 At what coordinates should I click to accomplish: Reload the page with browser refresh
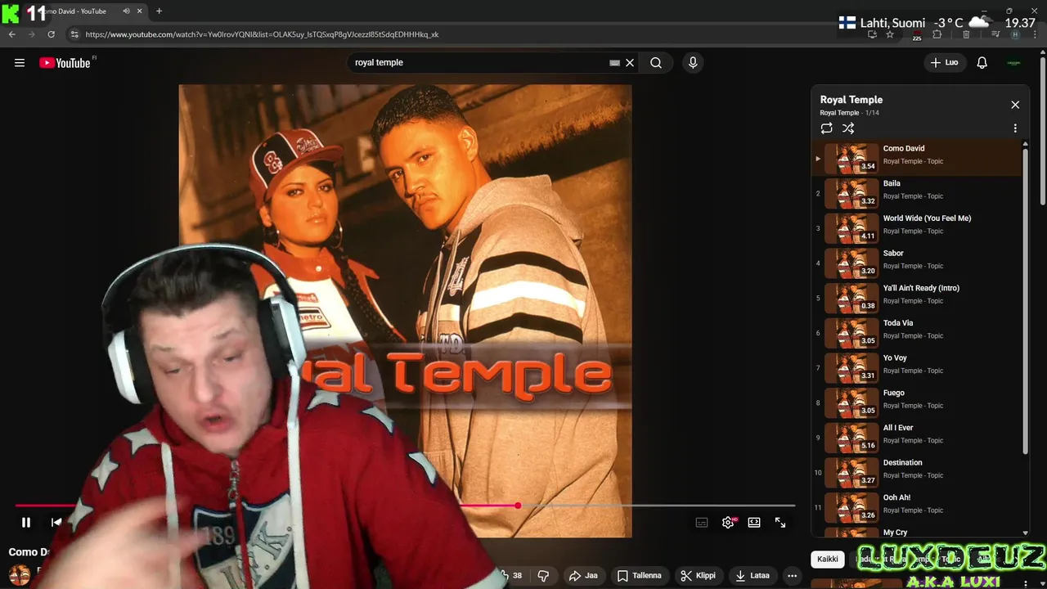click(51, 34)
